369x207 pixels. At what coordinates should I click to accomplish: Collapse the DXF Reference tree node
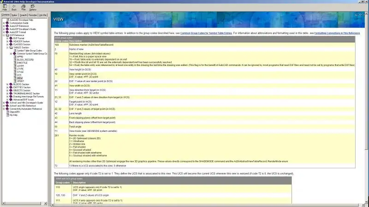[x=4, y=35]
